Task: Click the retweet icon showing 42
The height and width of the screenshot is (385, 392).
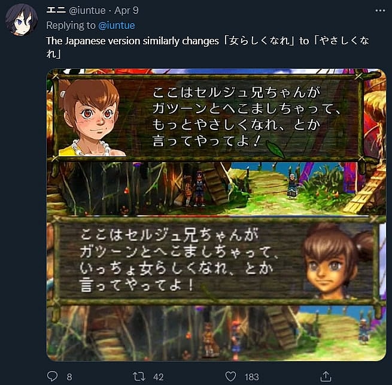Action: pyautogui.click(x=139, y=377)
